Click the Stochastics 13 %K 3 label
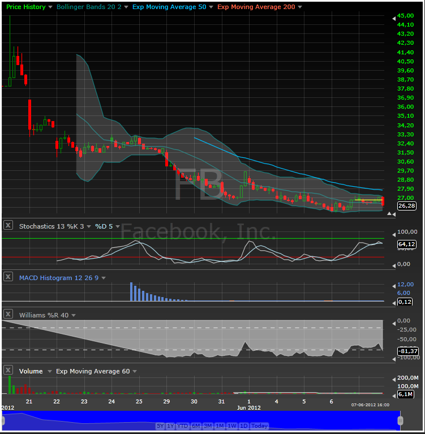This screenshot has height=434, width=425. 51,226
